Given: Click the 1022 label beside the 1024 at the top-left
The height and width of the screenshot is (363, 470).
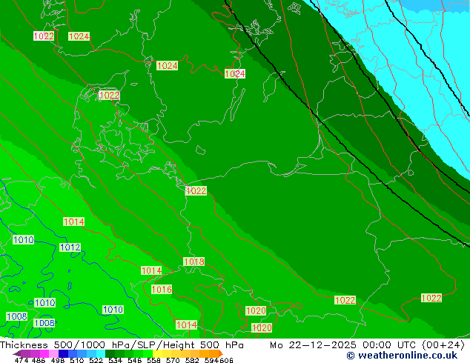Looking at the screenshot, I should click(44, 36).
